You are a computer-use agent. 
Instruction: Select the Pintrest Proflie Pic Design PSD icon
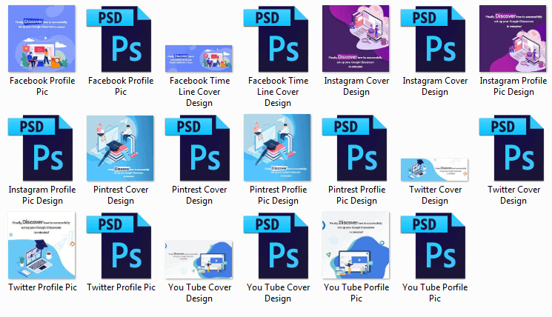pos(356,147)
